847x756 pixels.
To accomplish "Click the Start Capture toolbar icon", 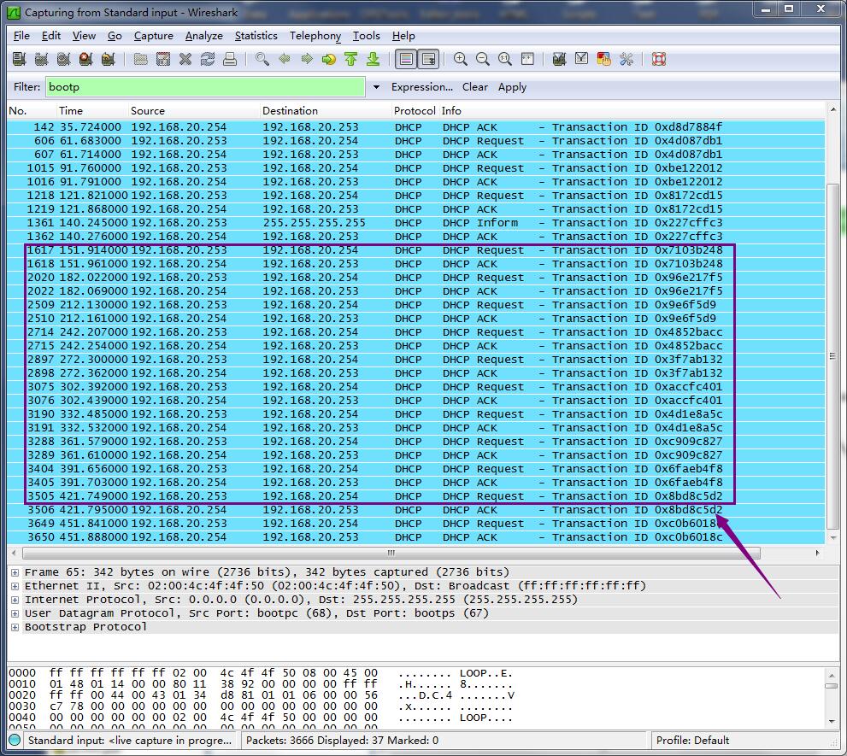I will 64,59.
